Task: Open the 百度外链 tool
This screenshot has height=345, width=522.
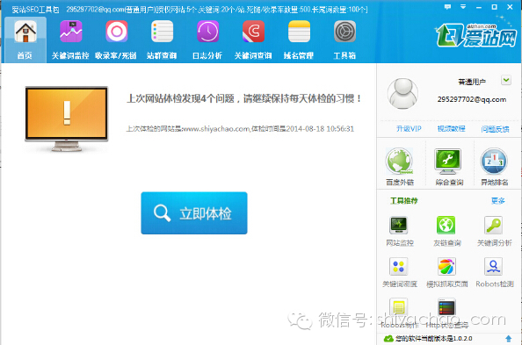Action: point(400,167)
